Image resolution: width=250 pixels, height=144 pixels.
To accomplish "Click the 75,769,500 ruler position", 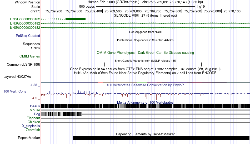I will point(113,11).
